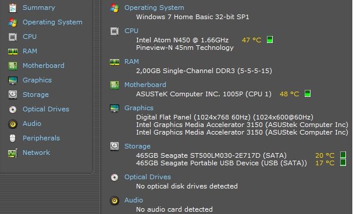Select Graphics in the sidebar

pos(37,80)
